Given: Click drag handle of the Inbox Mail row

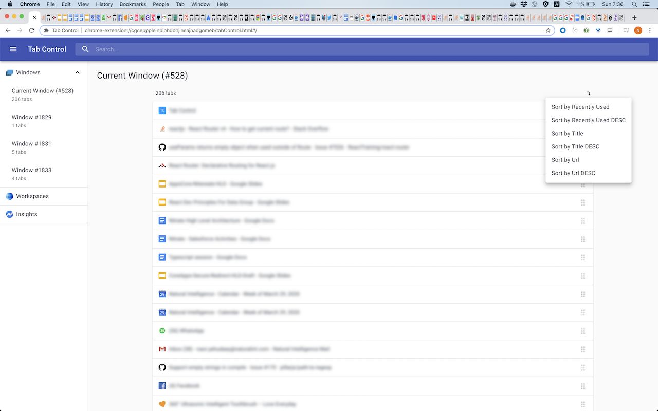Looking at the screenshot, I should [x=583, y=349].
